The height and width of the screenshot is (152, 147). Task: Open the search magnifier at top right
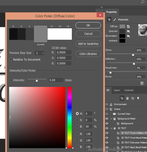click(143, 2)
